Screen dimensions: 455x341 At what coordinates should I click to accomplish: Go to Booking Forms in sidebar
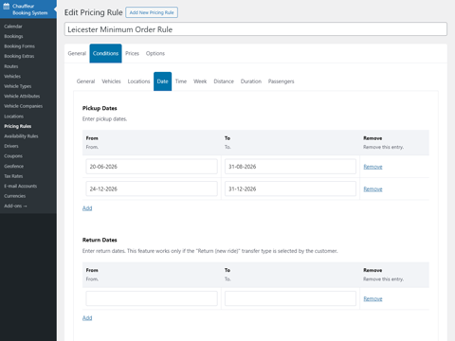(x=19, y=46)
